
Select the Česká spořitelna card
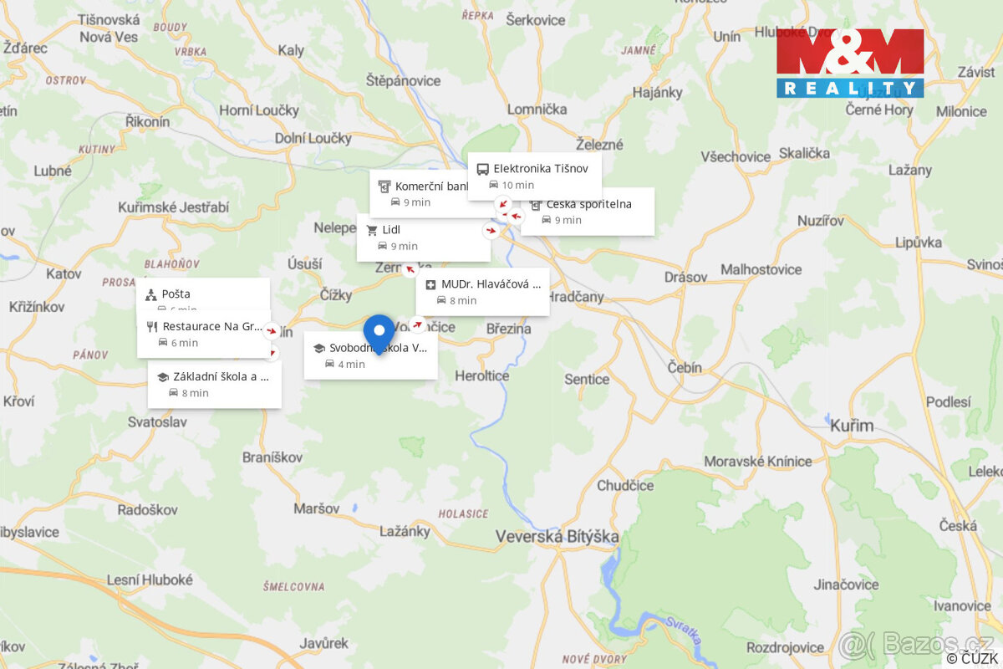point(586,212)
